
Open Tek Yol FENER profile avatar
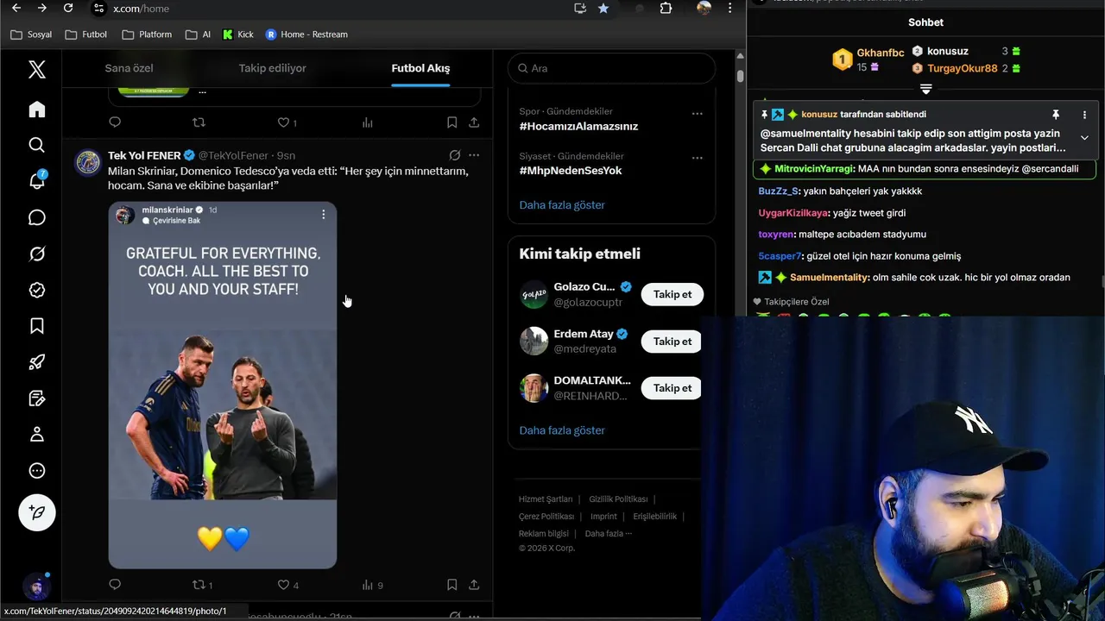pos(88,162)
